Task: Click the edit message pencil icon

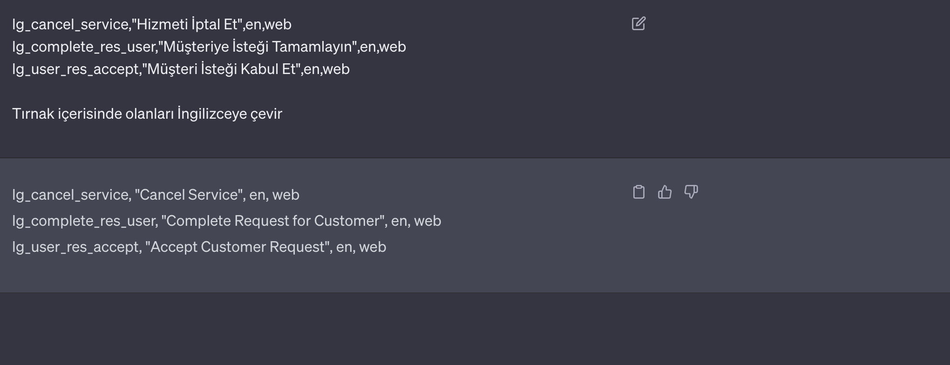Action: [x=638, y=24]
